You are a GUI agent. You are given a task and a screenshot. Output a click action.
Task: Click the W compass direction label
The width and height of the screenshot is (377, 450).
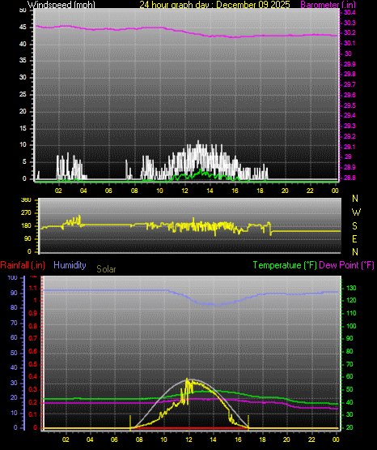coord(356,212)
